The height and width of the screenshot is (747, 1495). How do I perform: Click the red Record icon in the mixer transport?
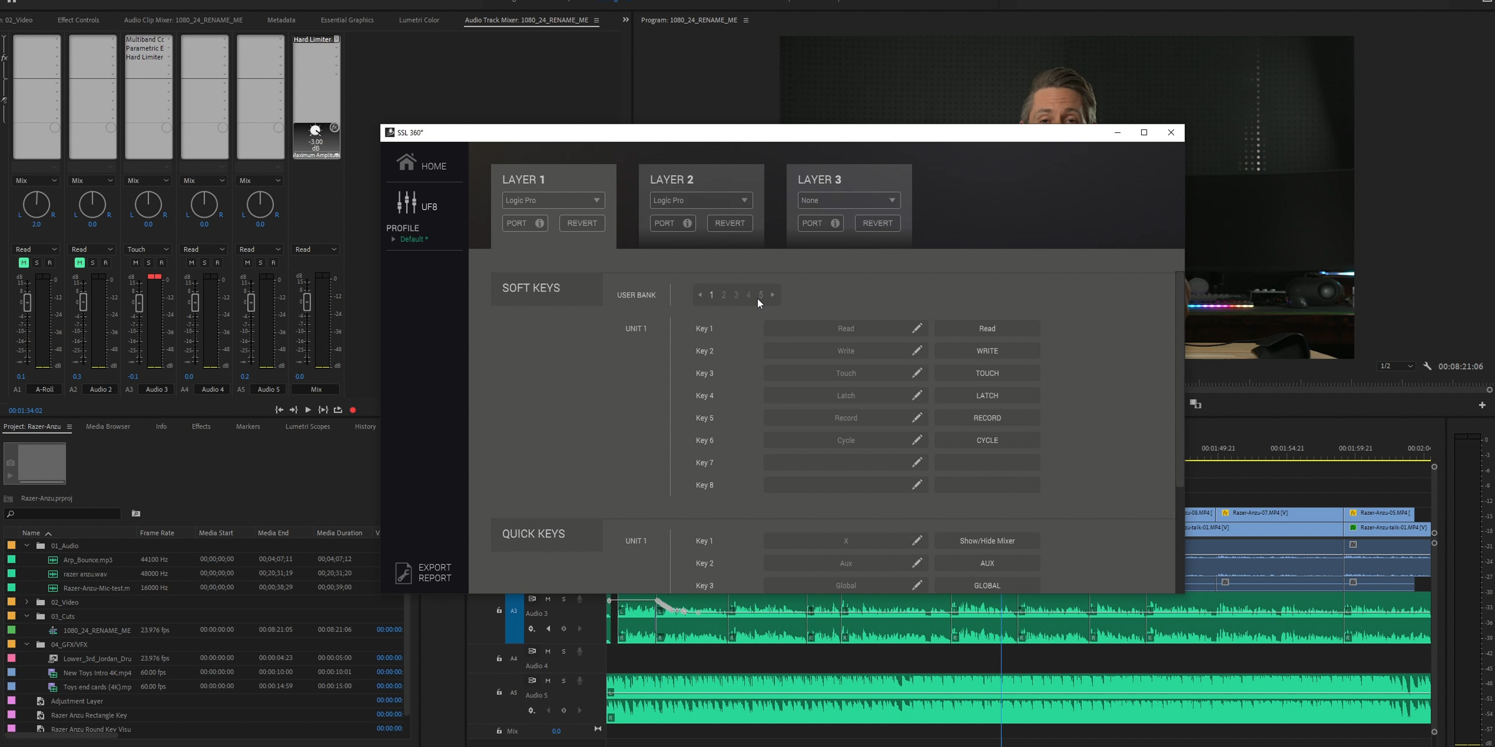353,410
